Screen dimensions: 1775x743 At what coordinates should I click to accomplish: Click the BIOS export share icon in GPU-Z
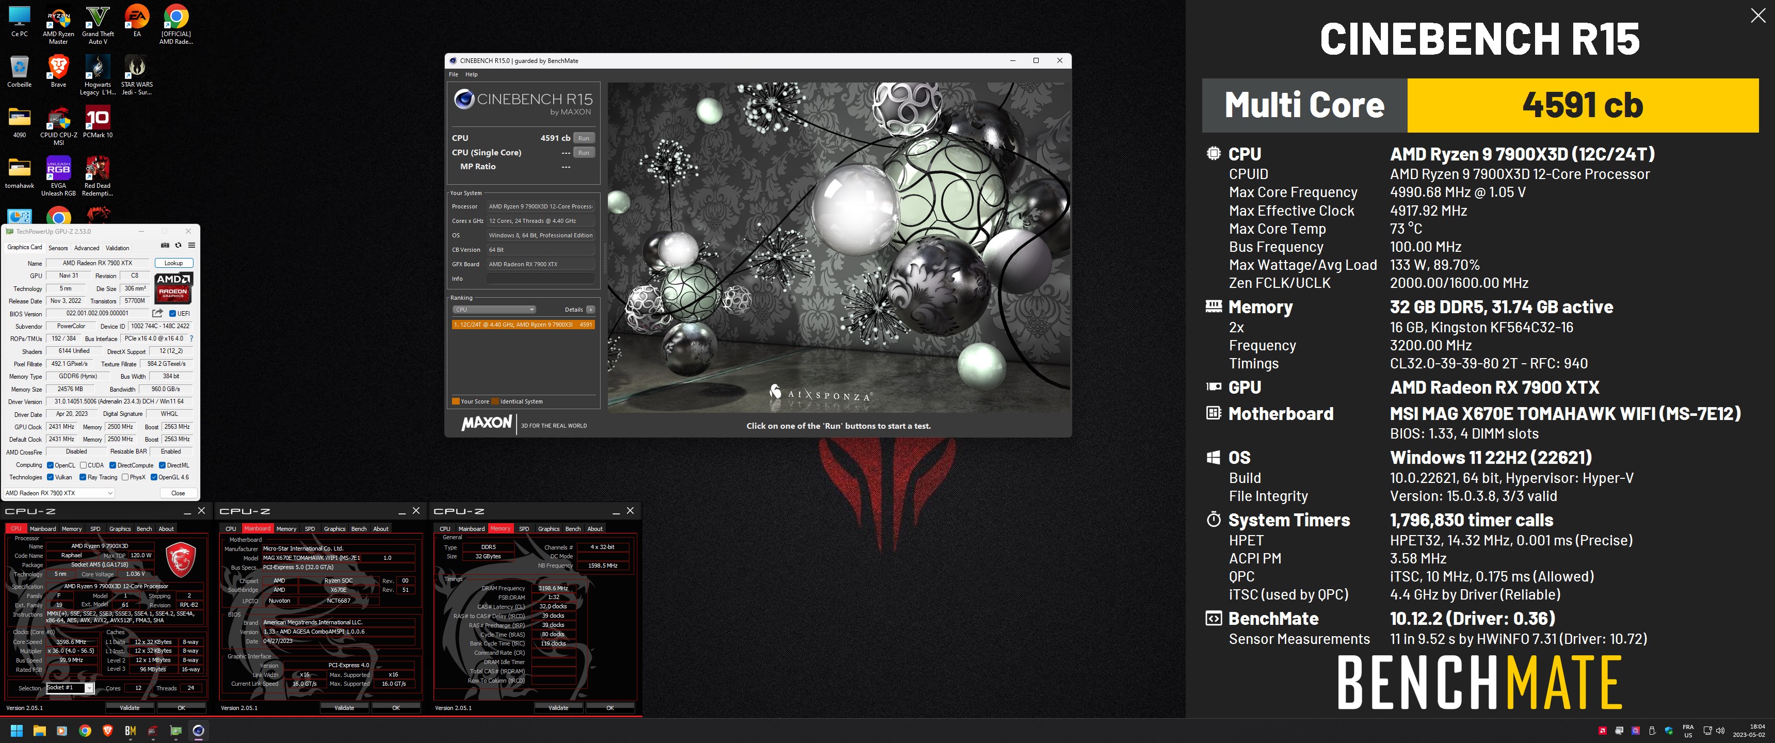tap(158, 314)
